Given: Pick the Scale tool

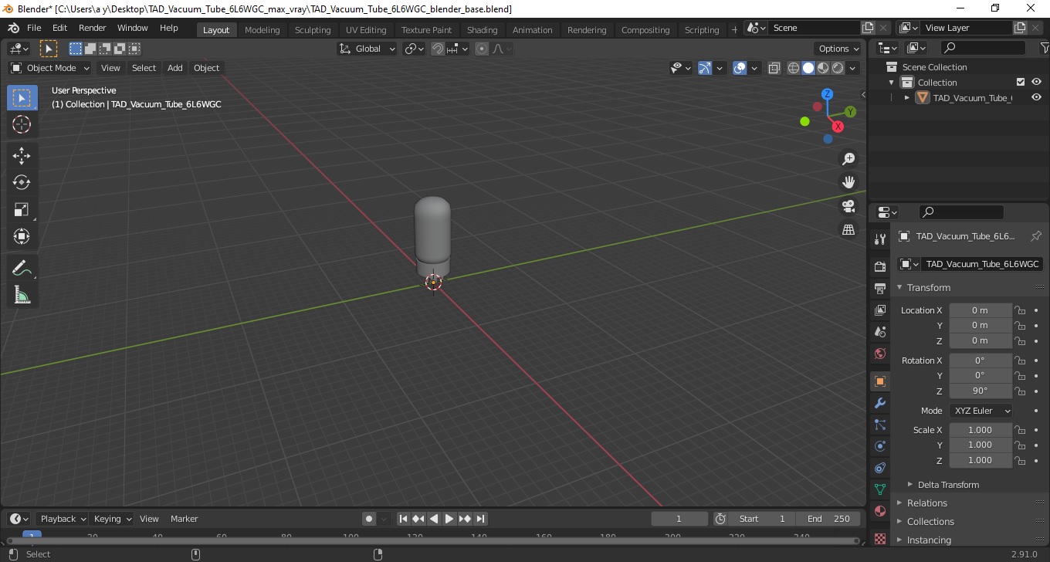Looking at the screenshot, I should 22,209.
